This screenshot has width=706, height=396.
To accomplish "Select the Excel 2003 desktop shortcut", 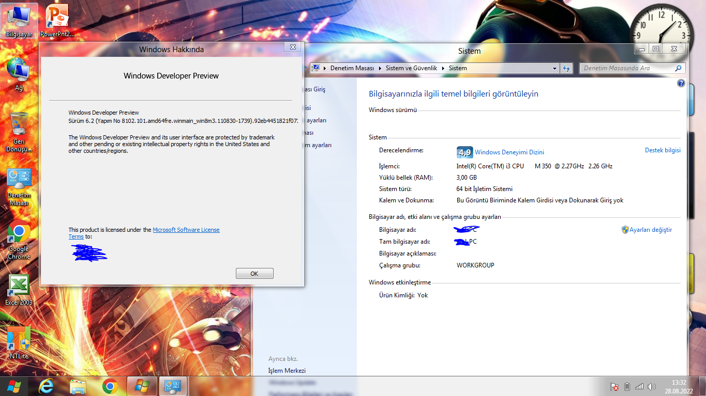I will pos(19,290).
